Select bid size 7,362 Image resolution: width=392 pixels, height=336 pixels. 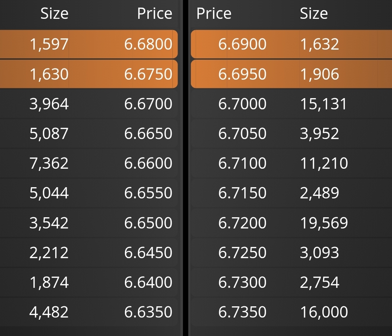(x=49, y=163)
